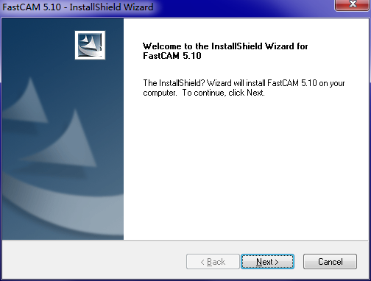This screenshot has height=281, width=371.
Task: Click the gray footer gap between Next and Cancel
Action: point(299,262)
